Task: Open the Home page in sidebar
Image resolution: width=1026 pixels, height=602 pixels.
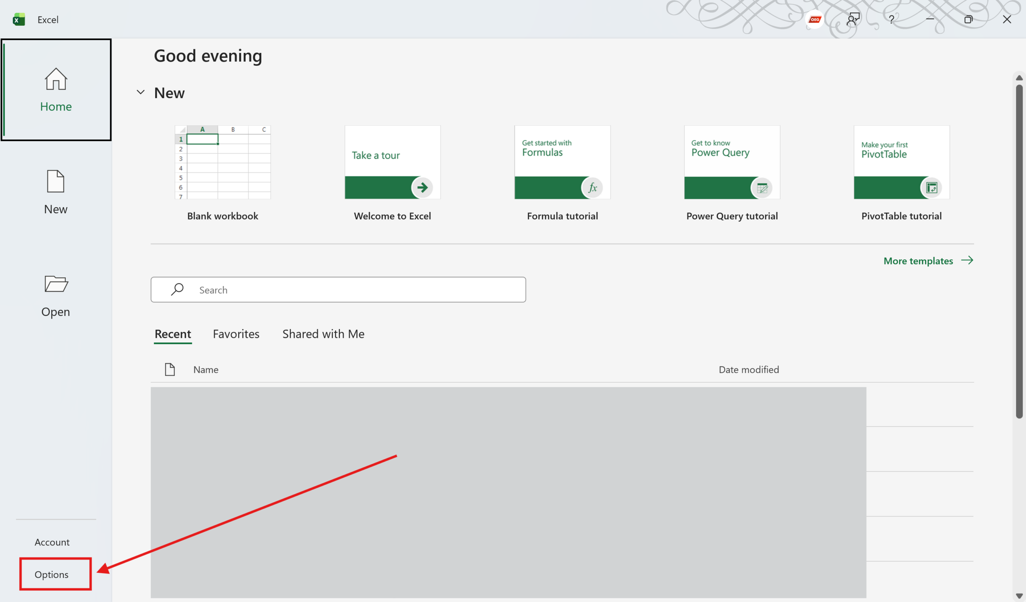Action: tap(56, 90)
